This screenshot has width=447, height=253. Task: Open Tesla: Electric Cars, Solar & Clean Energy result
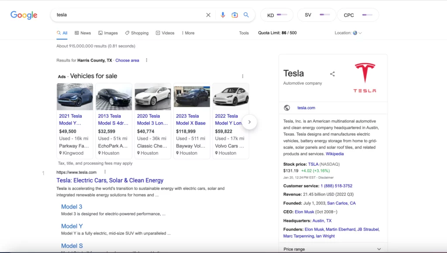pyautogui.click(x=110, y=181)
